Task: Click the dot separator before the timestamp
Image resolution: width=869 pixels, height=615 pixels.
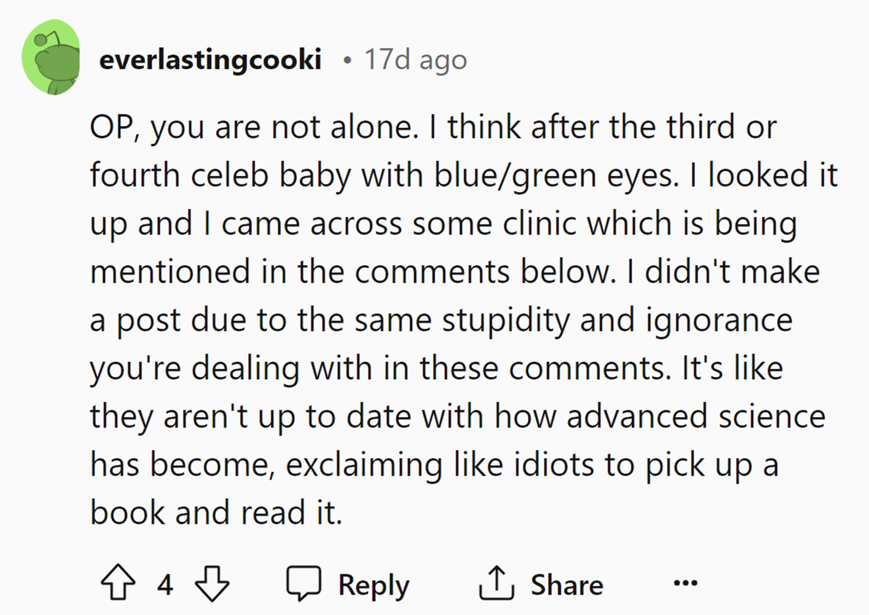Action: click(x=346, y=60)
